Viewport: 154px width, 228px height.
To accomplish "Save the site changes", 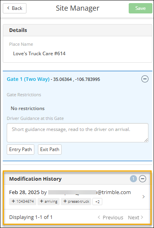I will coord(141,8).
